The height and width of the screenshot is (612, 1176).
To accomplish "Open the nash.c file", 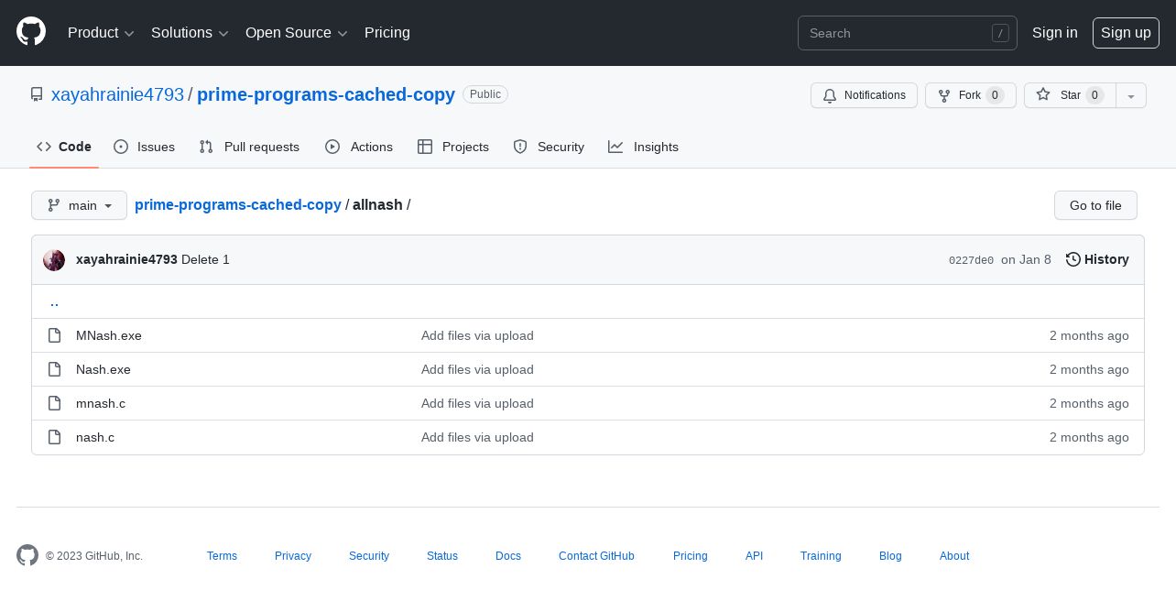I will click(95, 437).
